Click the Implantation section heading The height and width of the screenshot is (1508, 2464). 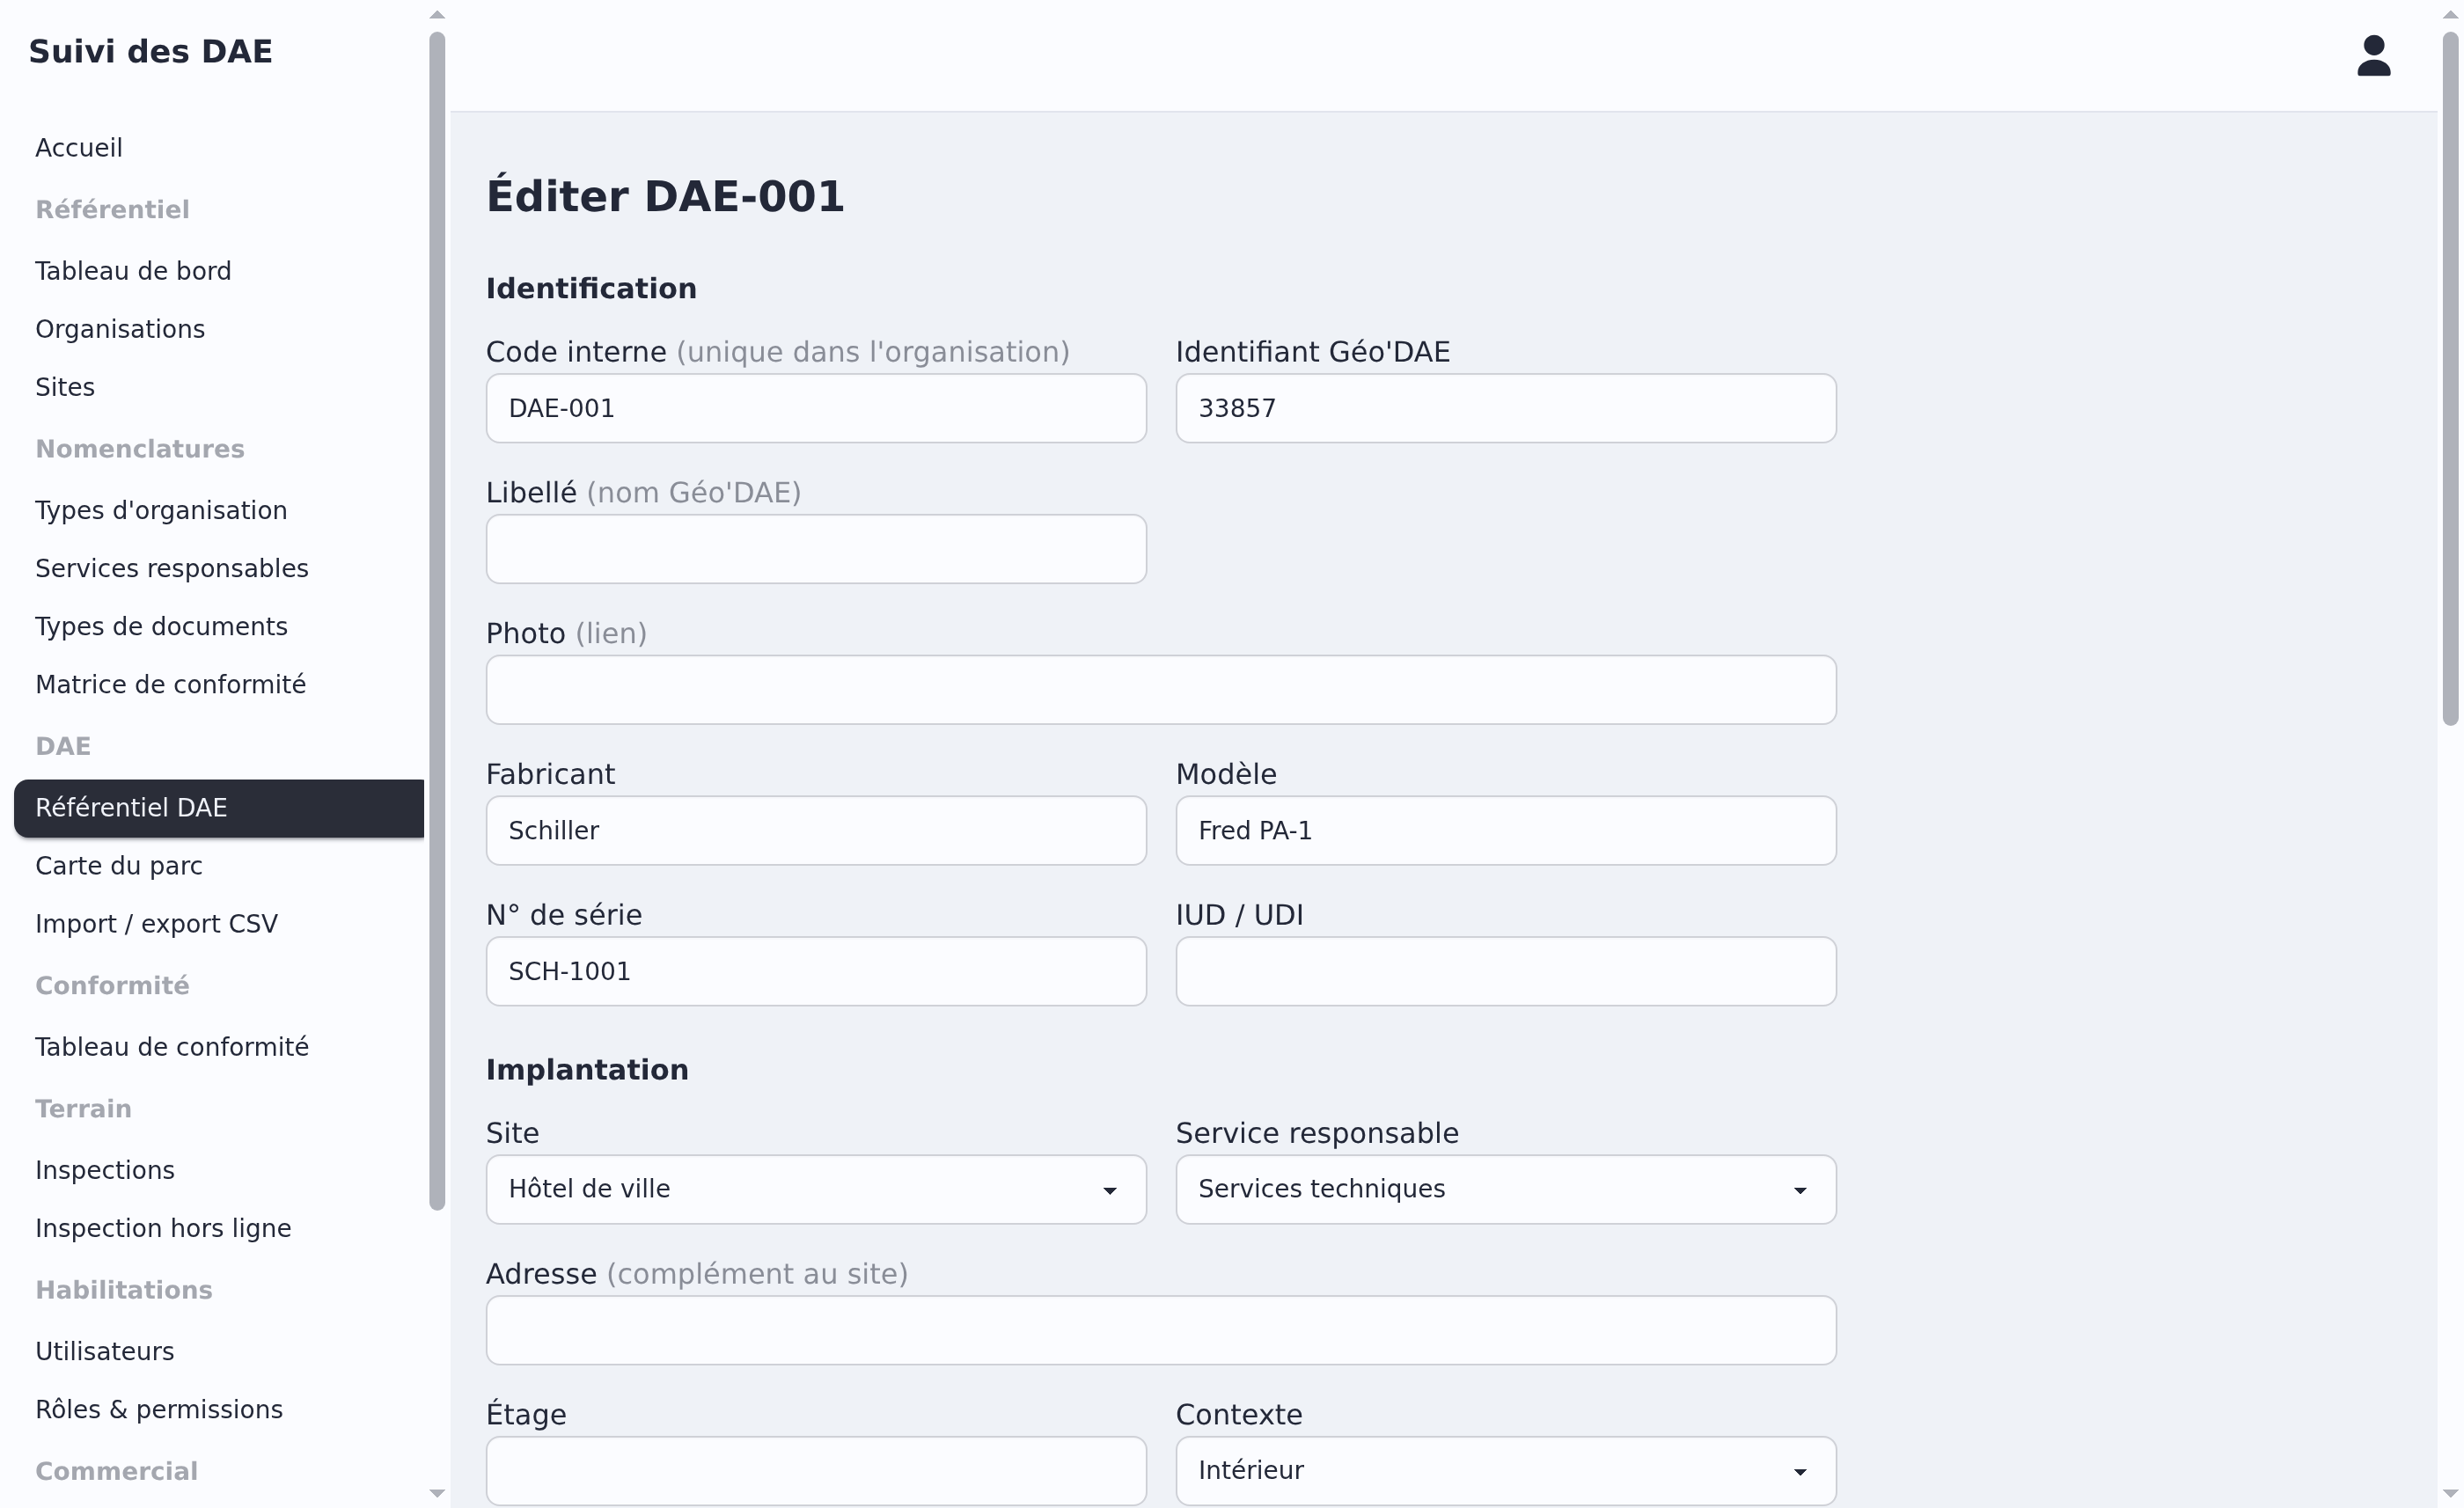(587, 1070)
